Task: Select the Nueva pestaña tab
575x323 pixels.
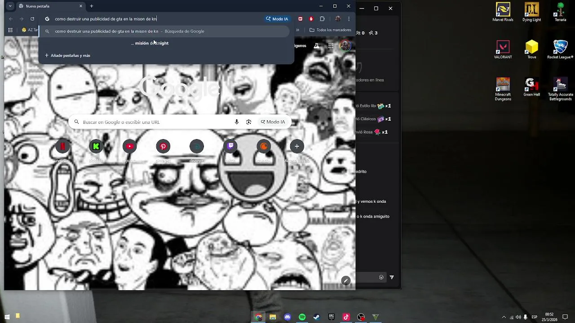Action: (50, 6)
